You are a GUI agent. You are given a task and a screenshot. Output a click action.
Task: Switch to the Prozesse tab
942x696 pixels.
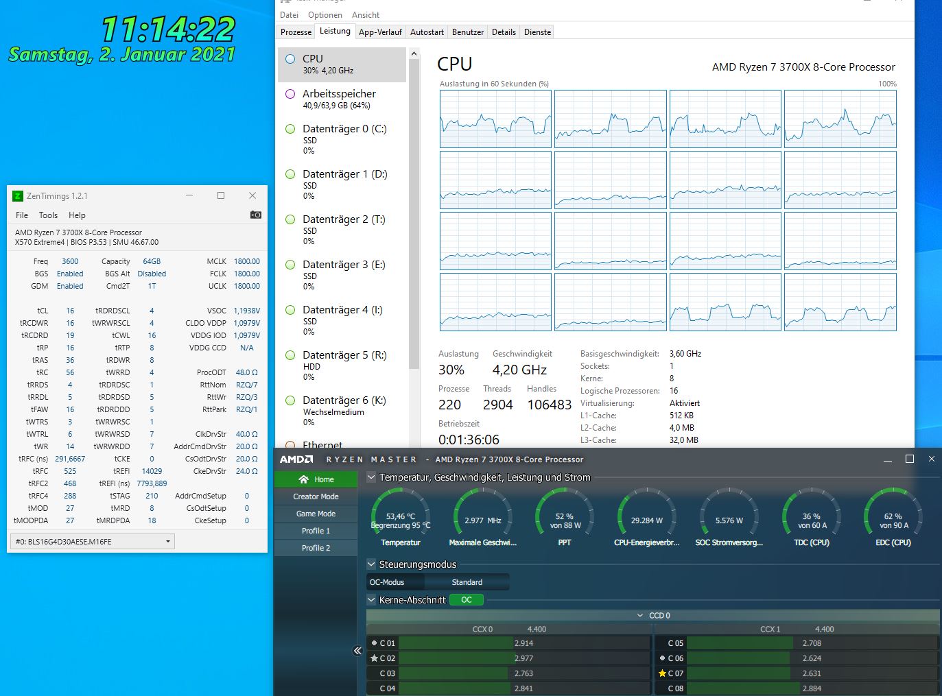[296, 32]
